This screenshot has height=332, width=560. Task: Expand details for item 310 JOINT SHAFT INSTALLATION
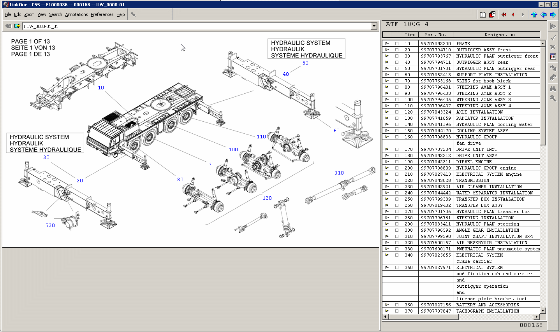(x=387, y=236)
